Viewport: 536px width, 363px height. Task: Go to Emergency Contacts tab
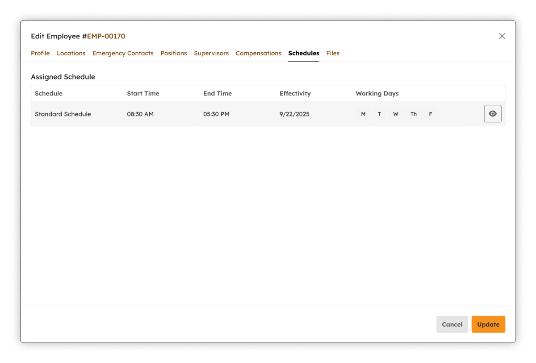(123, 53)
